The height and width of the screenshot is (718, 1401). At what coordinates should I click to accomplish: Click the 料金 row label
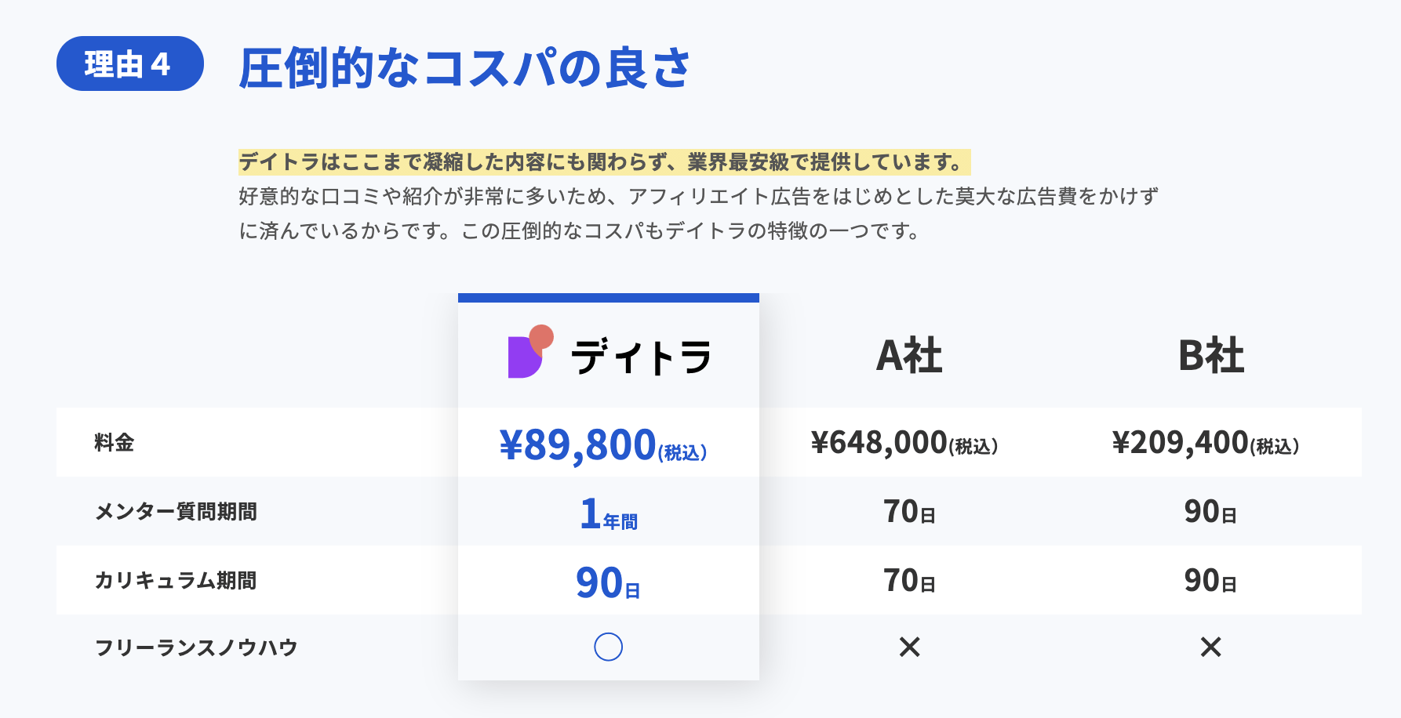click(115, 443)
